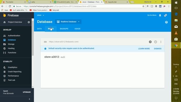Screen dimensions: 181x102
Task: Switch to the DATA tab
Action: click(39, 29)
